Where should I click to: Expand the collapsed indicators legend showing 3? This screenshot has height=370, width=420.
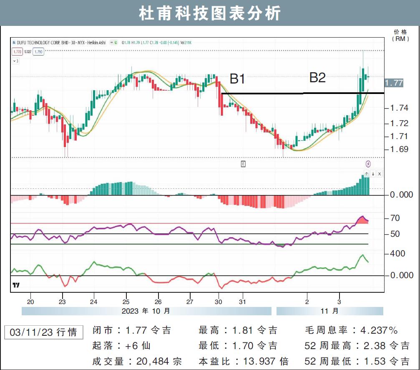[15, 61]
